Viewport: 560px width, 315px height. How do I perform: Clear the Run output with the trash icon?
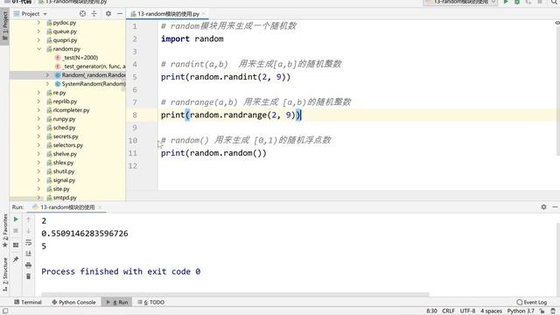tap(29, 276)
